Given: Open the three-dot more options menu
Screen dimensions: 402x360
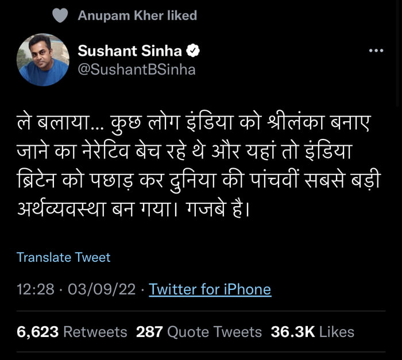Looking at the screenshot, I should point(376,51).
